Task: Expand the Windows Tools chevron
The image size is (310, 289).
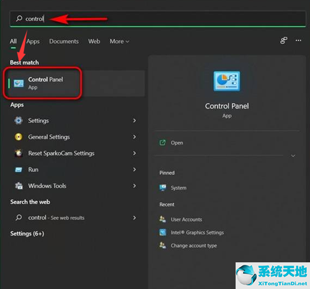Action: 135,186
